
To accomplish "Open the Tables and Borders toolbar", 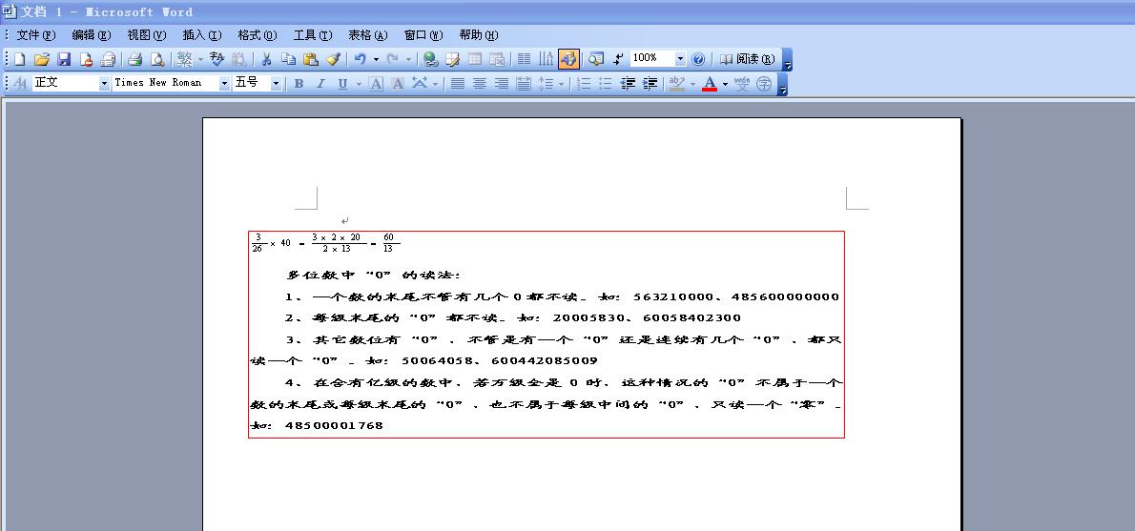I will [452, 59].
